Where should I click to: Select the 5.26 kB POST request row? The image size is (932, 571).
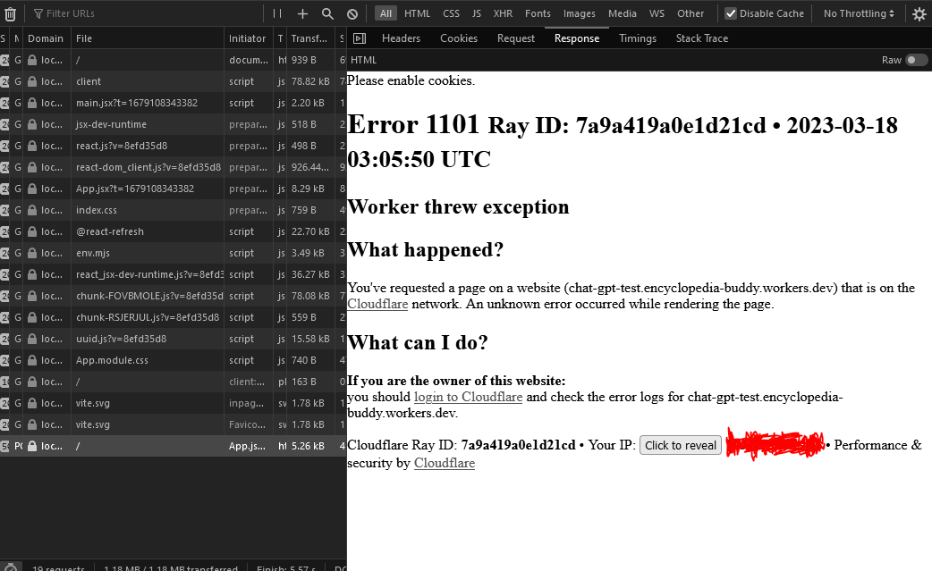click(x=173, y=446)
